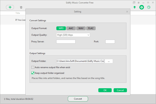Viewport: 156px width, 104px height.
Task: Click the green upgrade arrow icon
Action: 134,7
